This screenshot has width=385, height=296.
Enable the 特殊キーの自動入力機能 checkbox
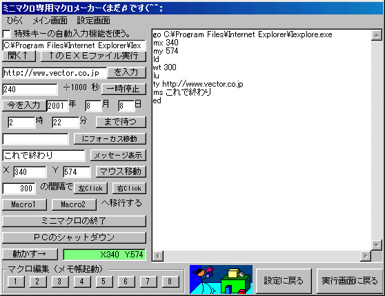click(x=7, y=34)
